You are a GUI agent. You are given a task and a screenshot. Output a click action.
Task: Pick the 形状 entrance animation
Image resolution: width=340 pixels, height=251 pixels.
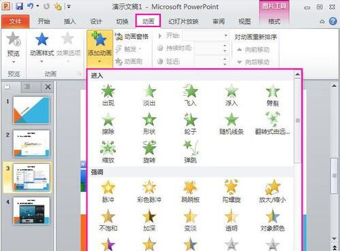point(149,124)
